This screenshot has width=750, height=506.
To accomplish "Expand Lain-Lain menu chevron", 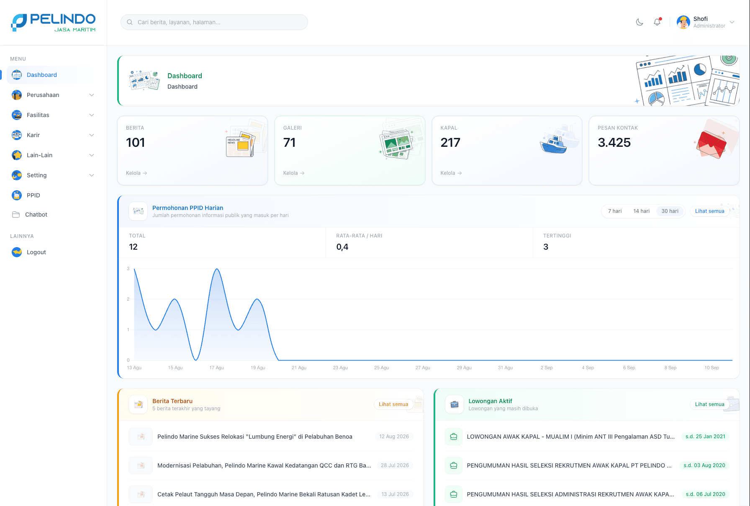I will click(x=92, y=155).
